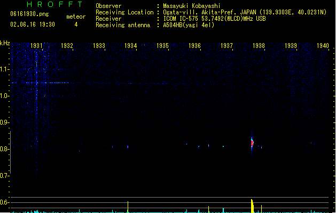Image resolution: width=336 pixels, height=213 pixels.
Task: Click the ICOM IC-575 receiver text
Action: (x=215, y=19)
